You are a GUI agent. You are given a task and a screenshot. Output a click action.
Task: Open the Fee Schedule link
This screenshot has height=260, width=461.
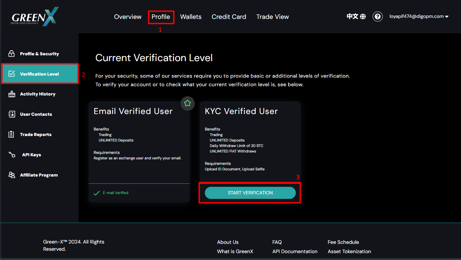(x=343, y=242)
